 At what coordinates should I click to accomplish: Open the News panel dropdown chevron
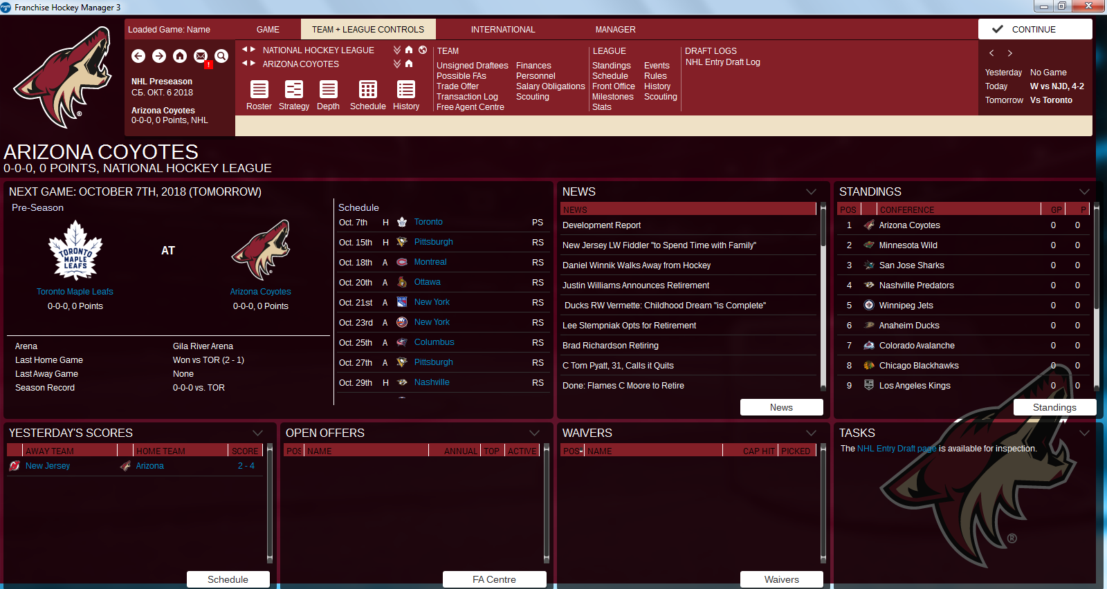coord(811,191)
